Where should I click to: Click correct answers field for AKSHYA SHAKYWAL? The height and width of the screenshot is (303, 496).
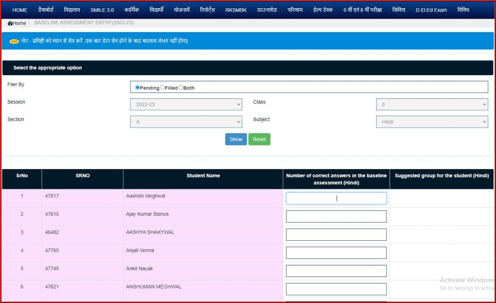click(336, 235)
